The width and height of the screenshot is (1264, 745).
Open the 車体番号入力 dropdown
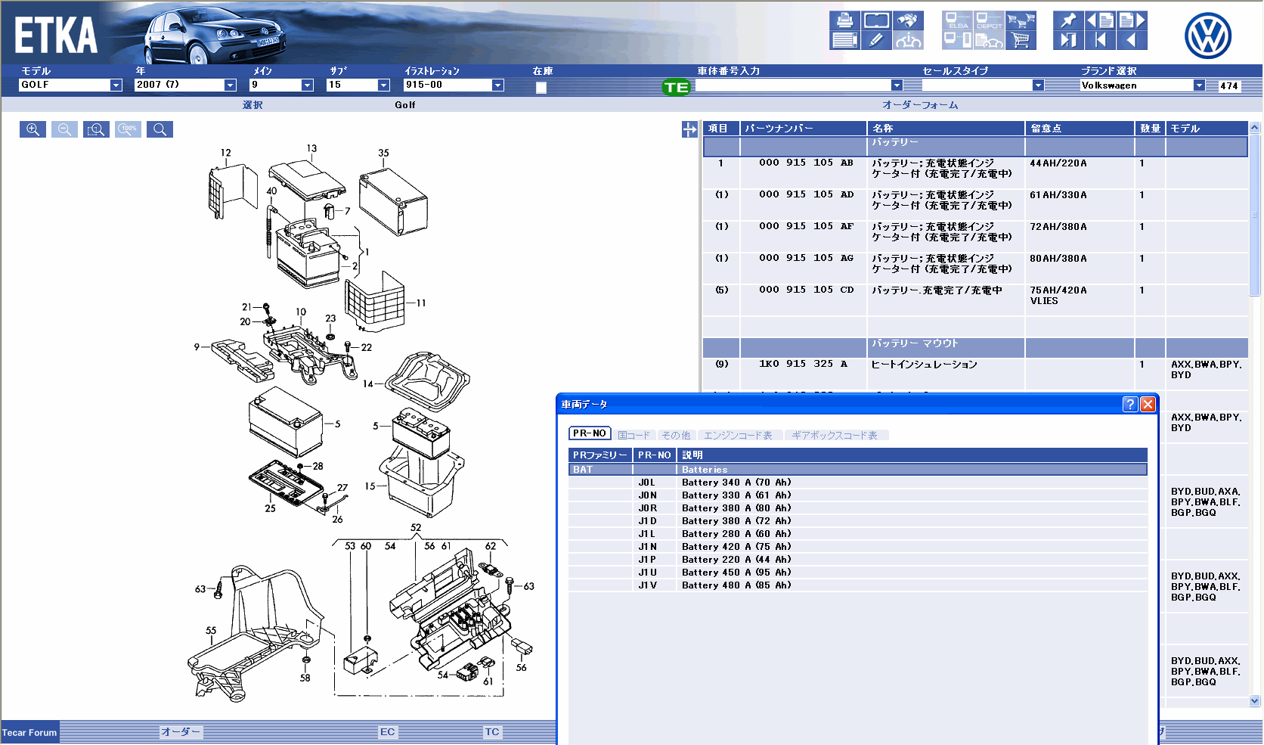pos(897,85)
